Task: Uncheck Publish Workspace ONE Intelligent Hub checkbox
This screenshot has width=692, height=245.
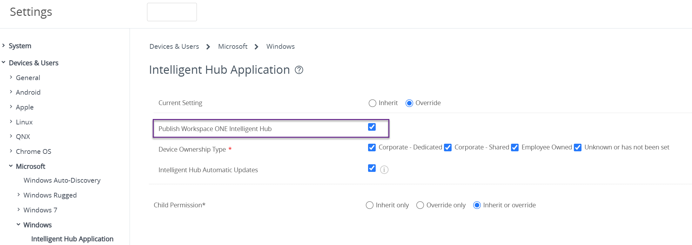Action: 372,127
